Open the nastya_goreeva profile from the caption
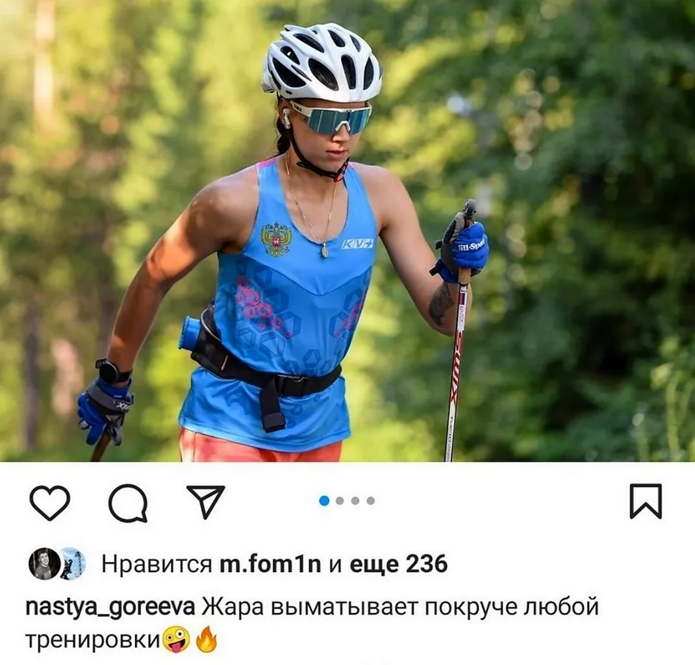695x665 pixels. [110, 607]
